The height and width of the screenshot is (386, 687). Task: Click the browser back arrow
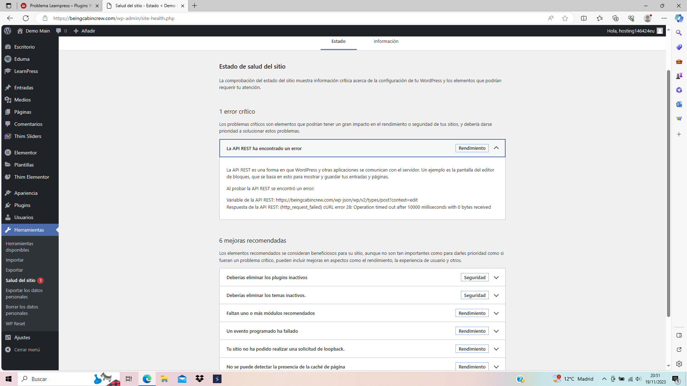pos(10,18)
